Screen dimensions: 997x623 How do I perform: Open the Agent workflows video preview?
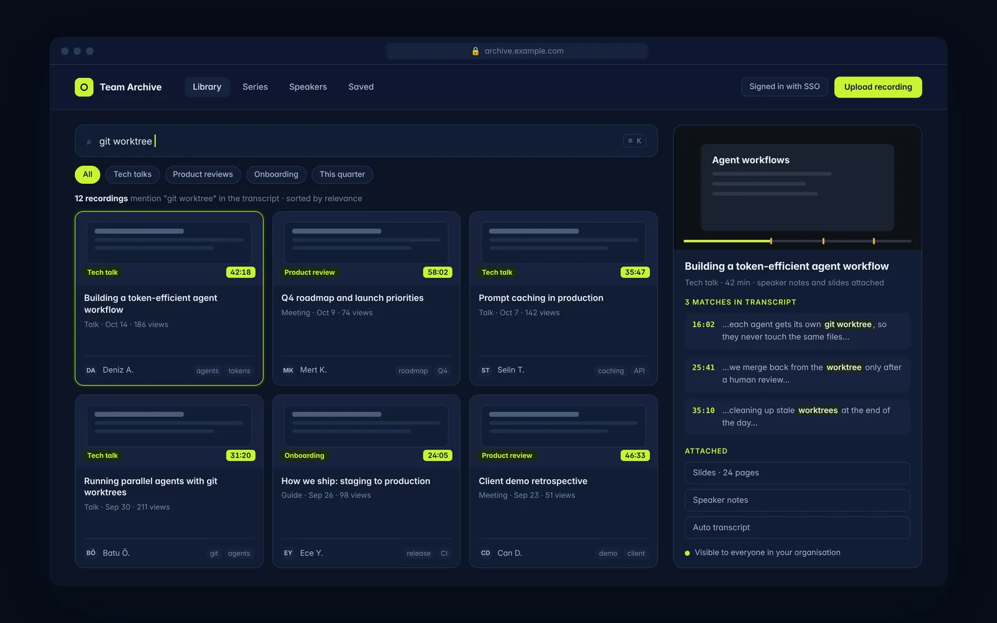click(798, 188)
